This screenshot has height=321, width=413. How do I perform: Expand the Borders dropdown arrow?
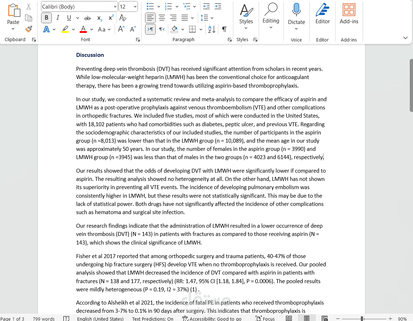click(201, 30)
